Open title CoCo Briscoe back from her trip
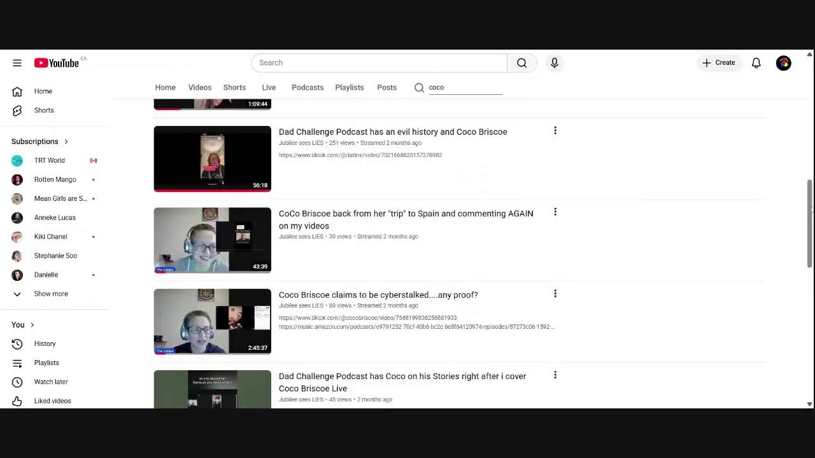 pyautogui.click(x=406, y=219)
